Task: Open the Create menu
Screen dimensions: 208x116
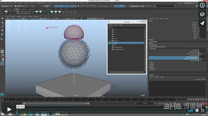Action: (x=10, y=3)
